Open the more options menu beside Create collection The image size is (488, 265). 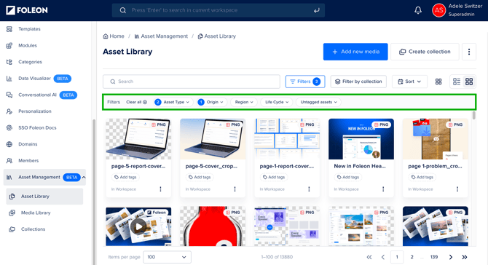click(469, 52)
